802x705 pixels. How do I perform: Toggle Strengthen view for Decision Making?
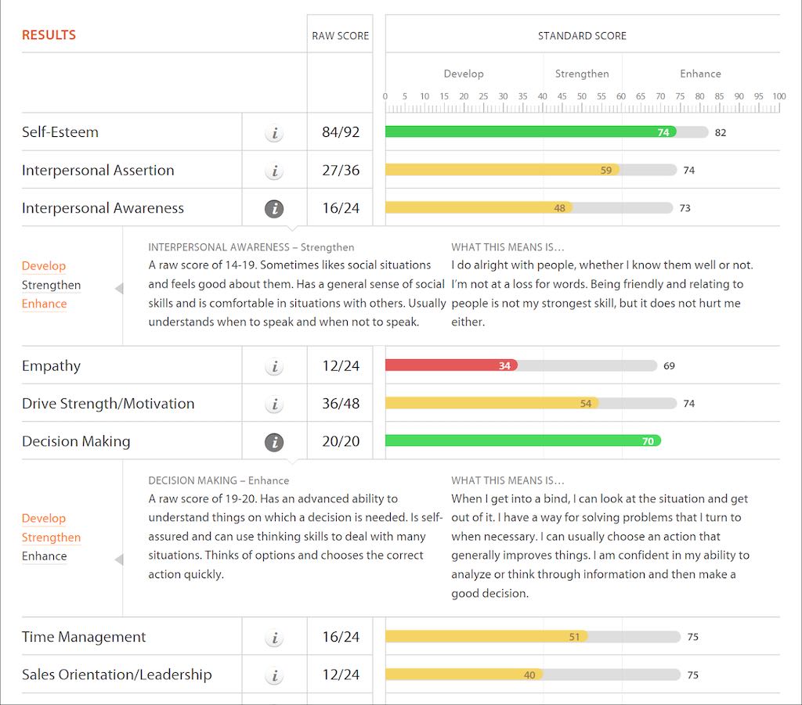point(51,538)
